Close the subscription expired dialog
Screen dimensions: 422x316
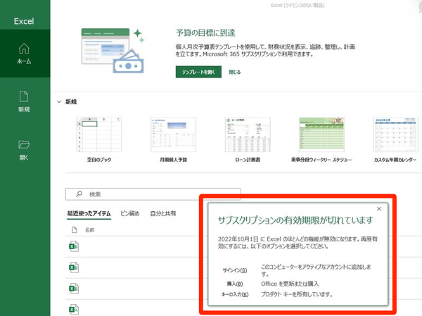point(379,209)
